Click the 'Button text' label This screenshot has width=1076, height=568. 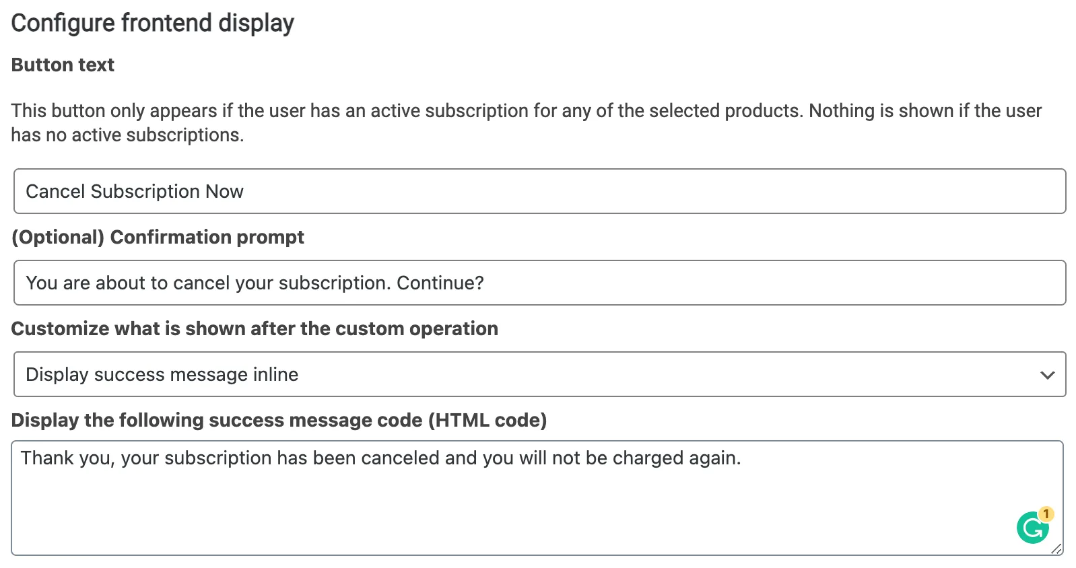(x=62, y=65)
